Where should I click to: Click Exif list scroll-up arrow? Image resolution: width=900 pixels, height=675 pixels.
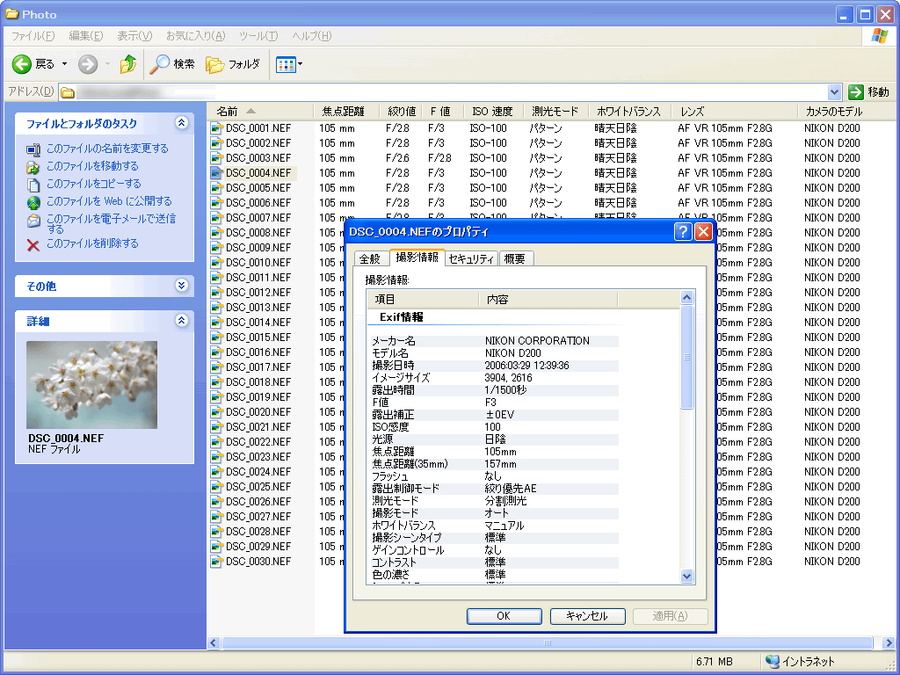[x=686, y=297]
